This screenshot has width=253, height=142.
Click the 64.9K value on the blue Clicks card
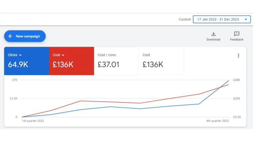(18, 65)
